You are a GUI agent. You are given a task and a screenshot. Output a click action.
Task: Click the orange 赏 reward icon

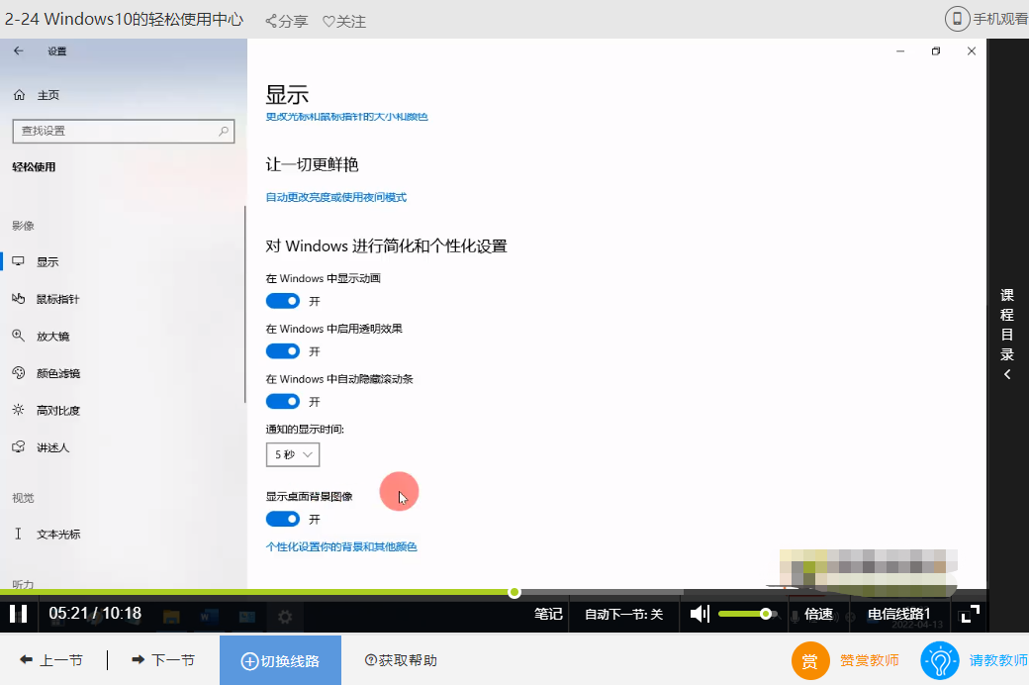click(809, 660)
